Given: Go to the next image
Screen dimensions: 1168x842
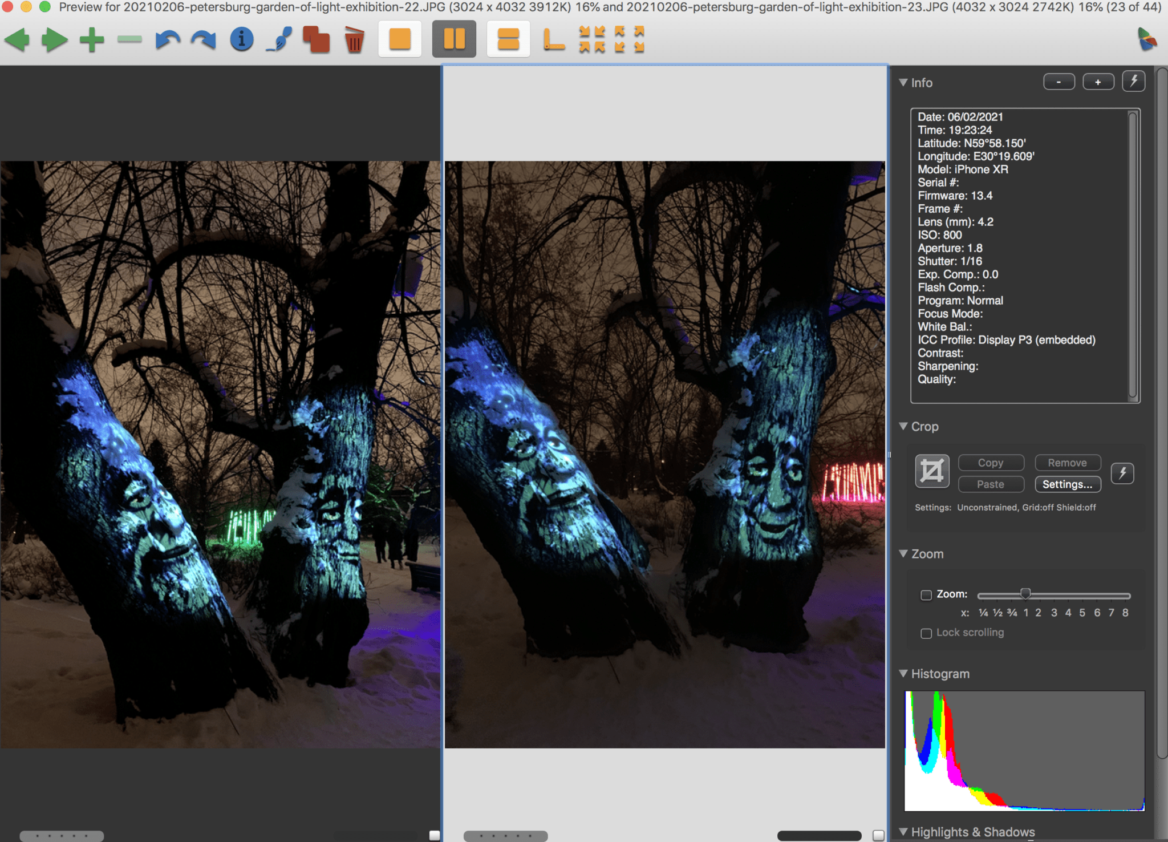Looking at the screenshot, I should [x=54, y=39].
